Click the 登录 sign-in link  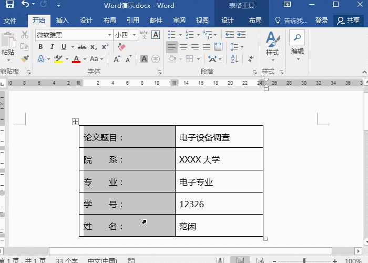[x=322, y=21]
